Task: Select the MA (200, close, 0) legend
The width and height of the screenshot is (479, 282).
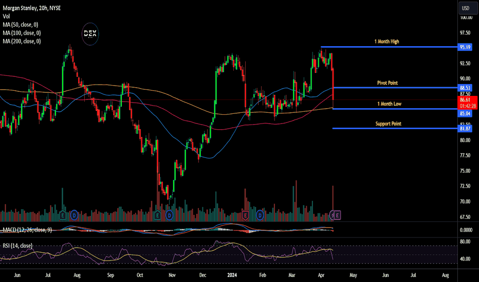Action: coord(22,41)
